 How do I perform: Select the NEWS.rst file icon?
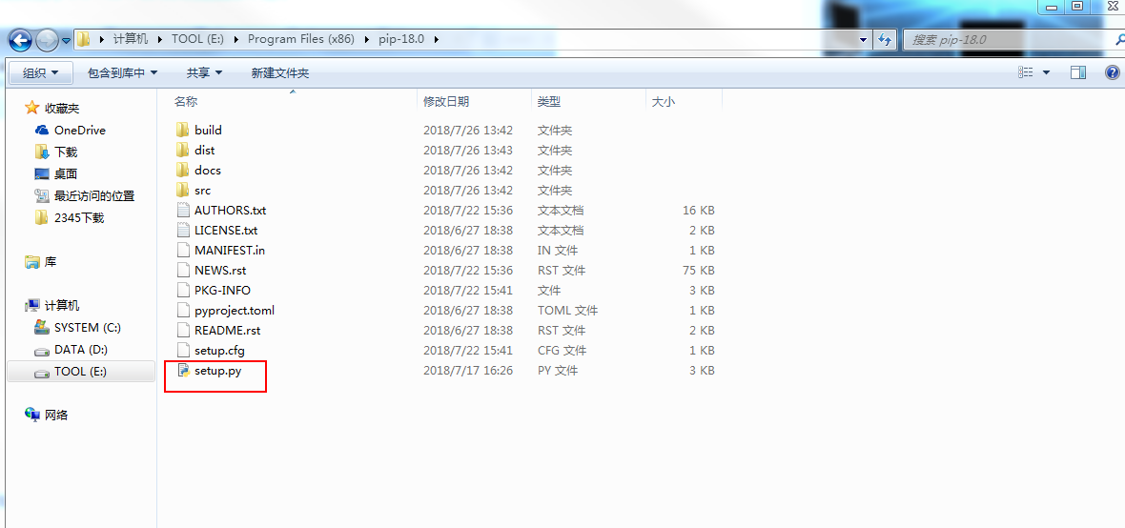click(183, 271)
